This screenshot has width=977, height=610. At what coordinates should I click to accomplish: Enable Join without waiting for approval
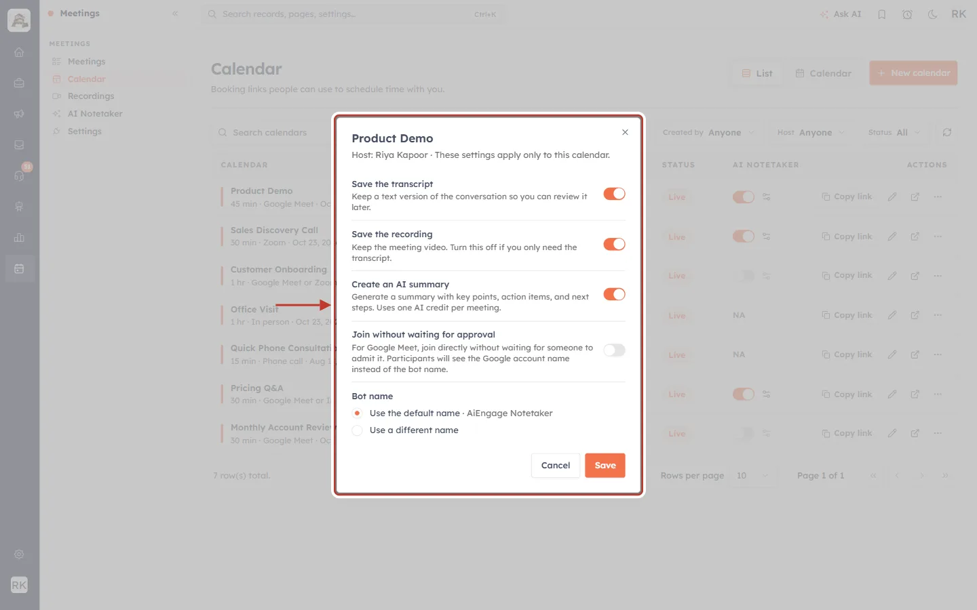[614, 350]
